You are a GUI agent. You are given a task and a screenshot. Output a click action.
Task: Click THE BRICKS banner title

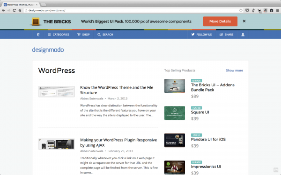[x=57, y=22]
